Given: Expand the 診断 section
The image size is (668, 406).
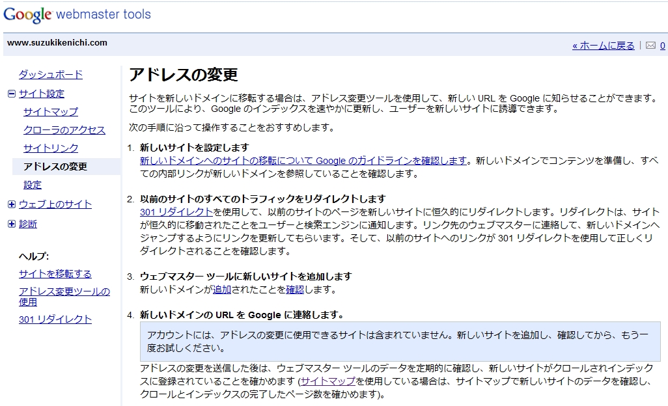Looking at the screenshot, I should [x=12, y=224].
